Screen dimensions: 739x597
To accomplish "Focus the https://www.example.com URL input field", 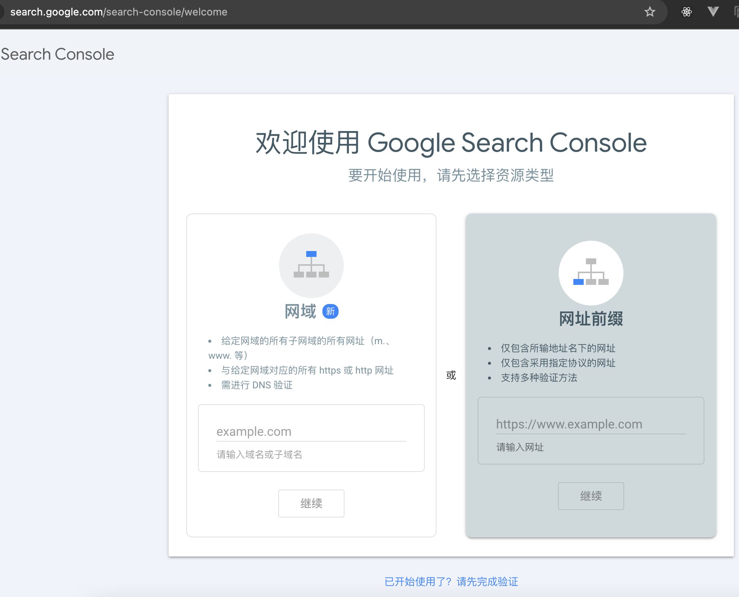I will (591, 424).
